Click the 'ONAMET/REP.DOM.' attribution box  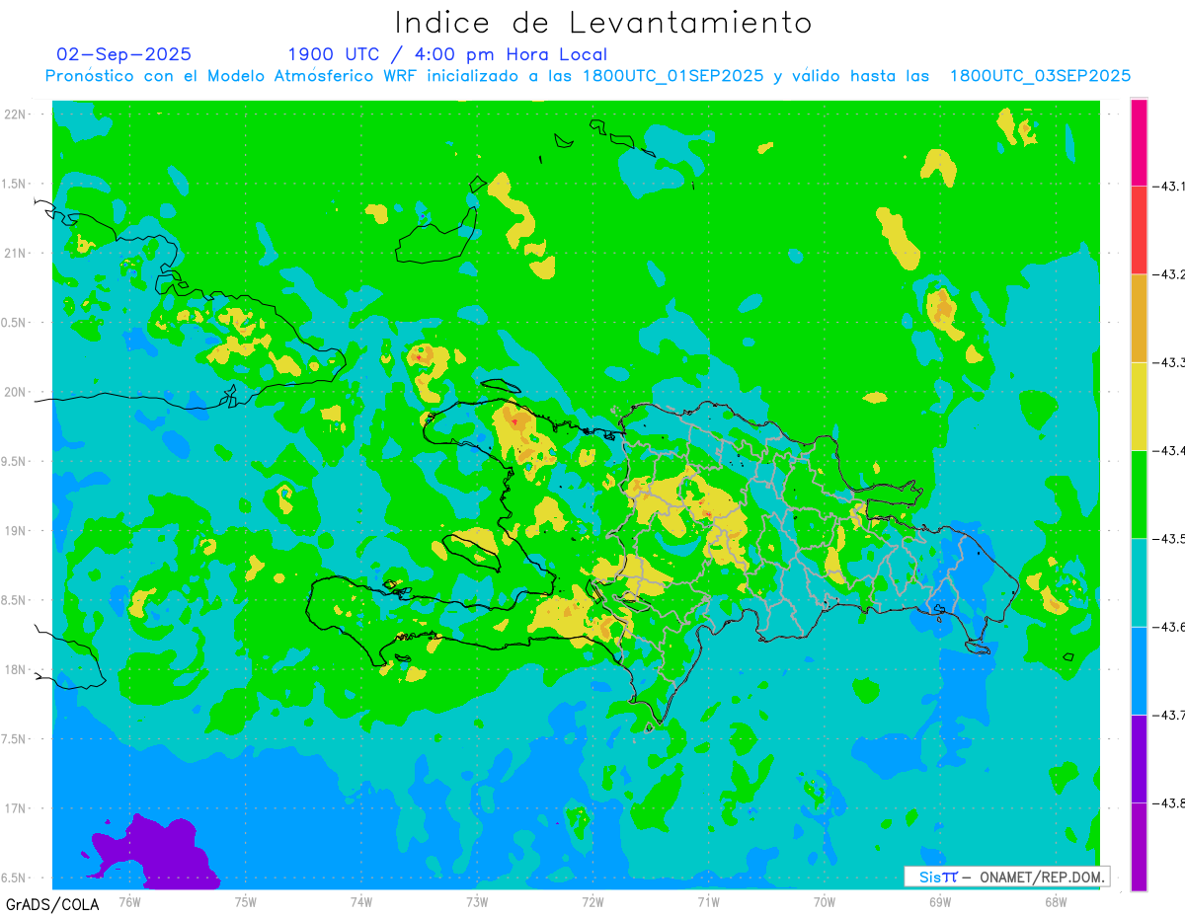pyautogui.click(x=1006, y=877)
